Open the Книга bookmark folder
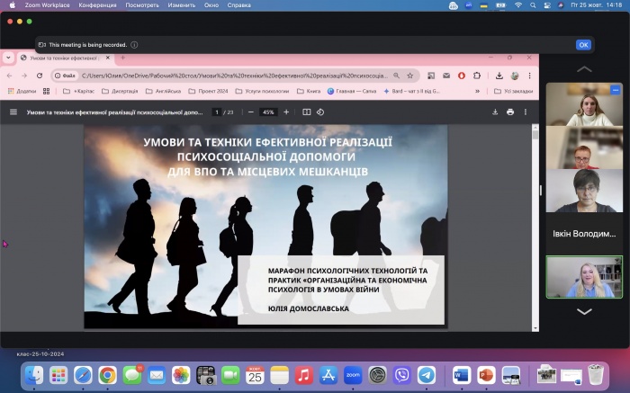Image resolution: width=630 pixels, height=393 pixels. point(309,91)
